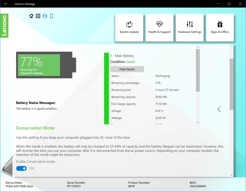Screen dimensions: 246x192
Task: Click the voltage value '8.02 V'
Action: pyautogui.click(x=159, y=111)
